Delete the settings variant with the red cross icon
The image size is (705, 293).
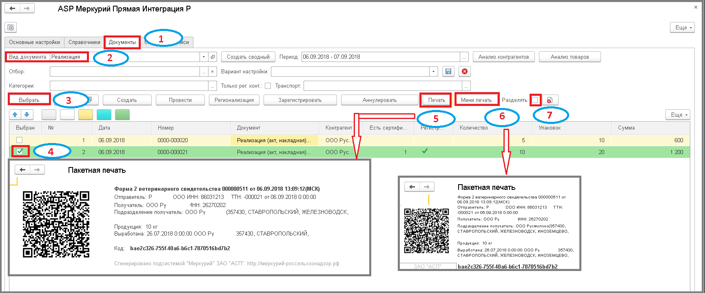click(x=465, y=71)
